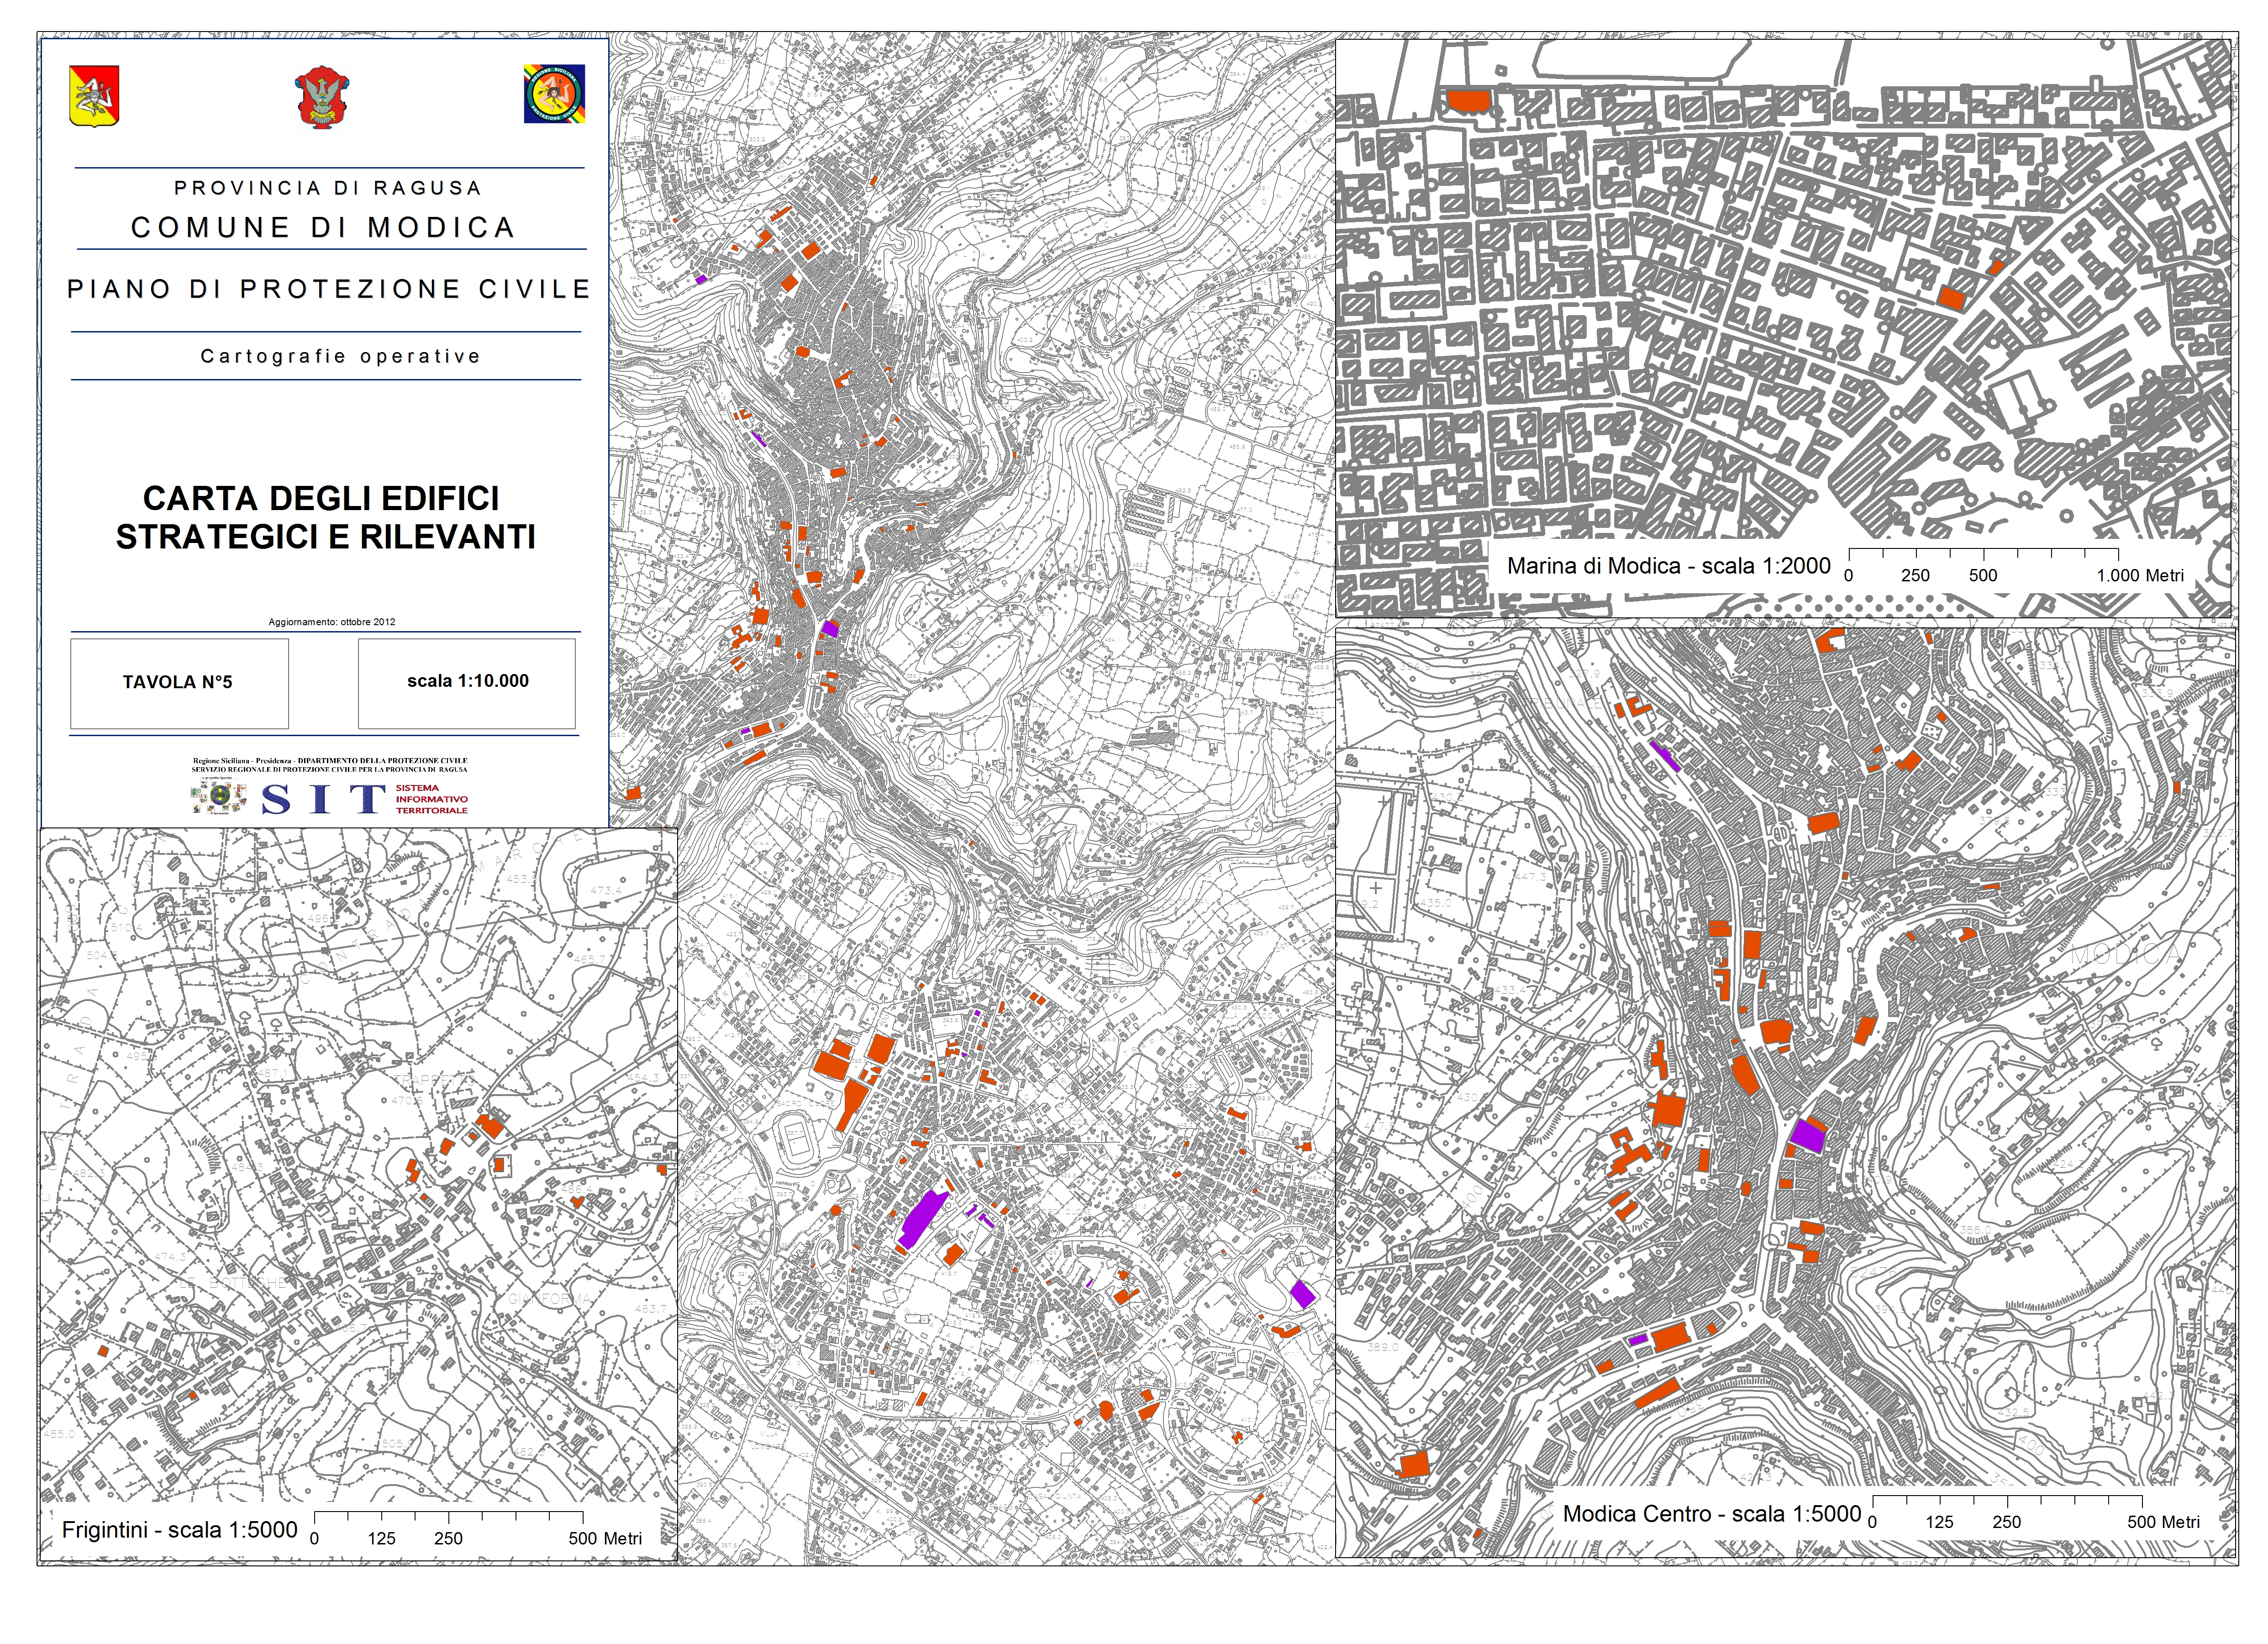The height and width of the screenshot is (1644, 2268).
Task: Click the Protezione Civile round emblem
Action: [x=554, y=94]
